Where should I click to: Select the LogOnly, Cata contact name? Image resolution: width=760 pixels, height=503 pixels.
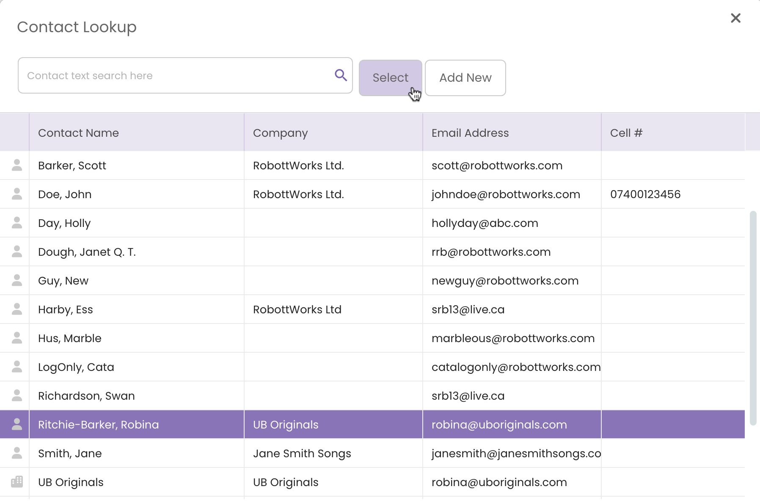76,367
